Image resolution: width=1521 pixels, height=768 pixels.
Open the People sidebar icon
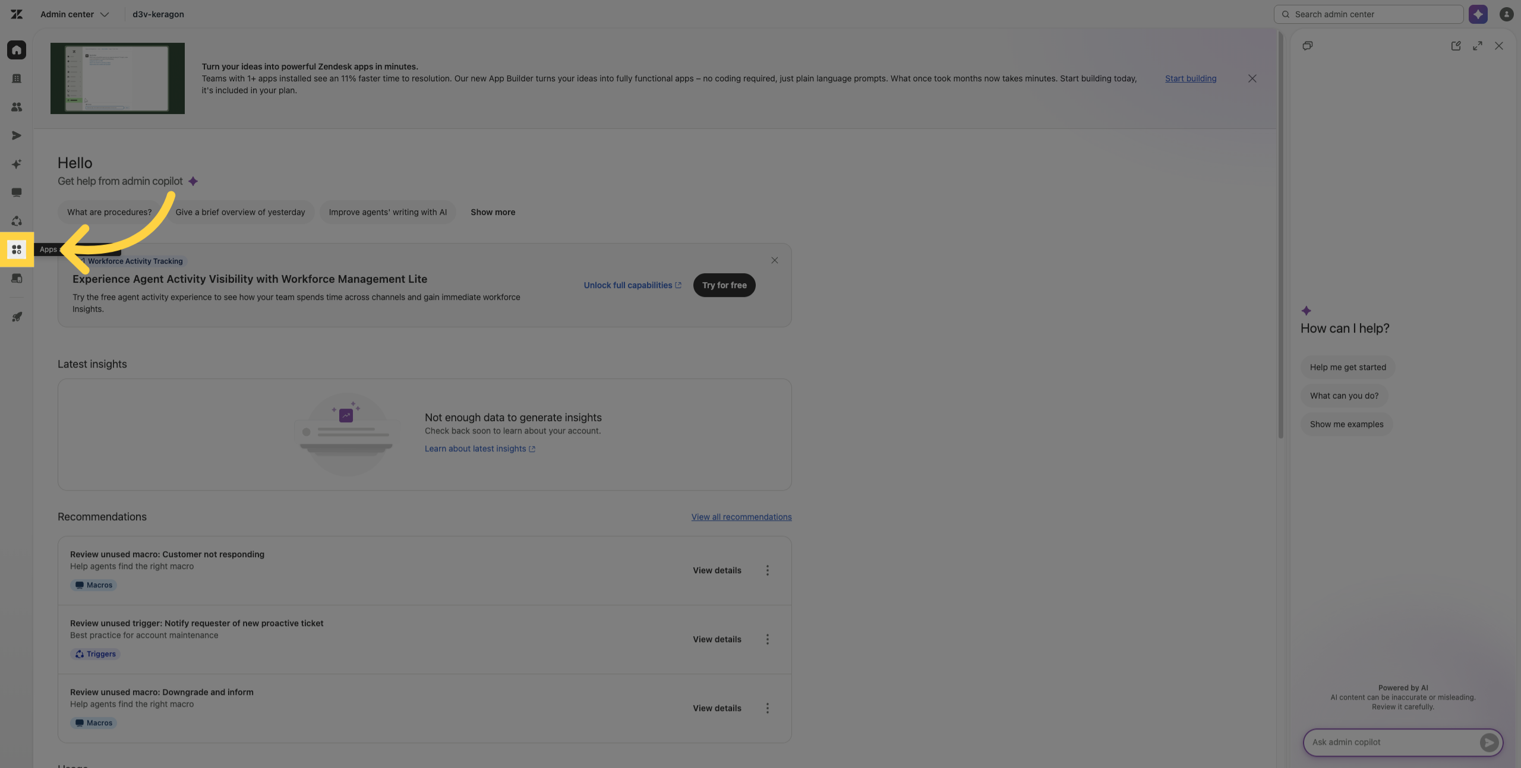click(17, 107)
